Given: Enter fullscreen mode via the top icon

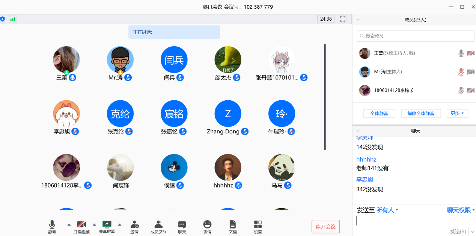Looking at the screenshot, I should click(342, 19).
